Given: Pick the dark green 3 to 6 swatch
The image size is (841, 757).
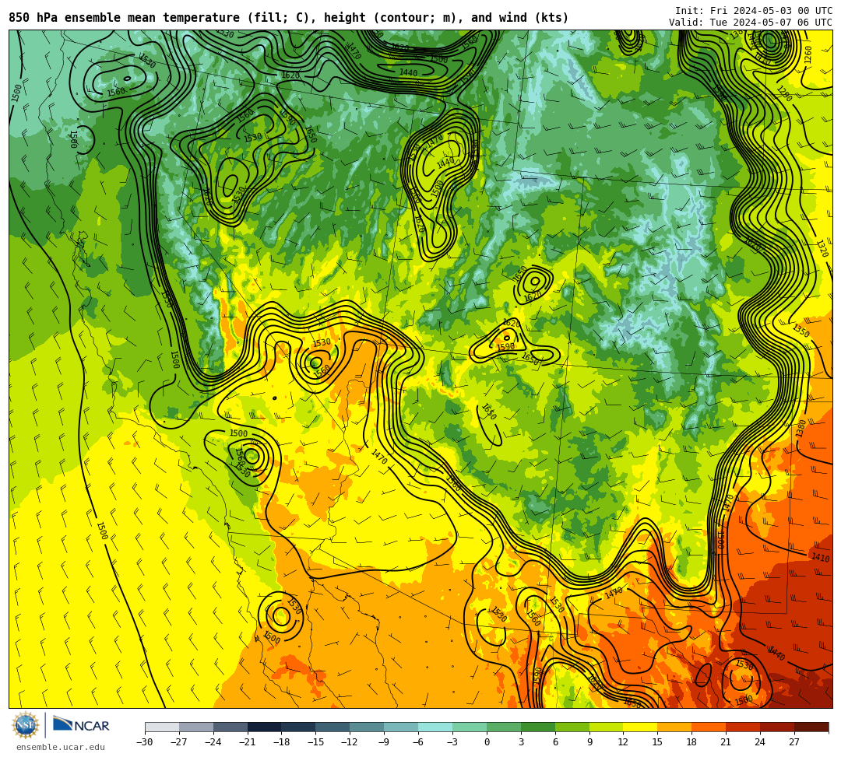Looking at the screenshot, I should [538, 727].
